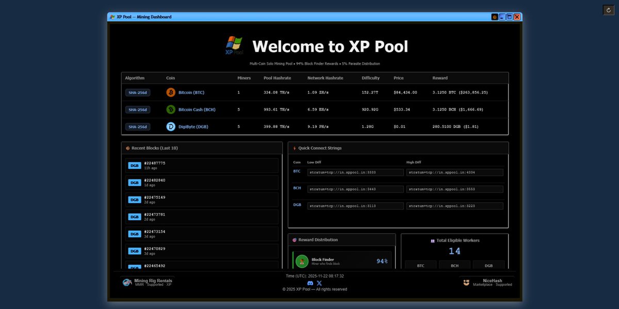Click the 334.08 TH/s pool hashrate value
This screenshot has height=309, width=619.
[x=276, y=92]
